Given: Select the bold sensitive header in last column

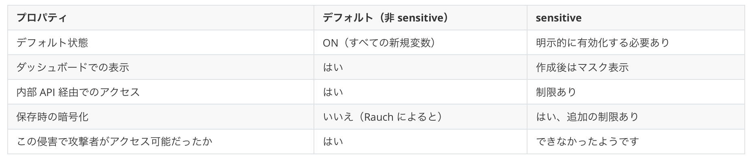Looking at the screenshot, I should pyautogui.click(x=558, y=18).
